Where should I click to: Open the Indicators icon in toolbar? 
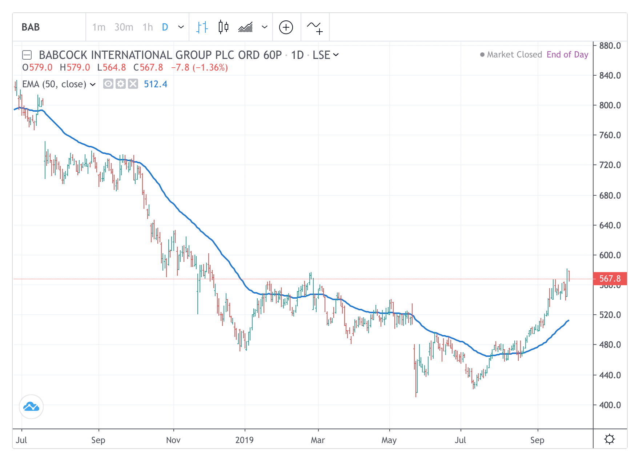pyautogui.click(x=315, y=28)
